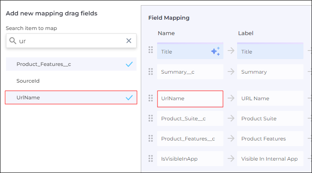The image size is (312, 173).
Task: Click the sparkle AI icon on Title field
Action: click(x=216, y=51)
